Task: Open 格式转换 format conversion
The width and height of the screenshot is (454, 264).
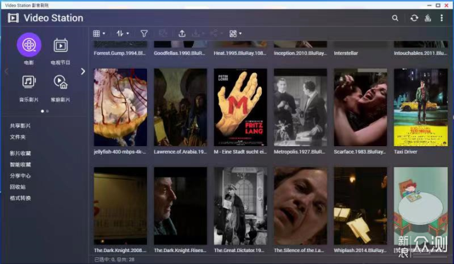Action: pyautogui.click(x=20, y=198)
